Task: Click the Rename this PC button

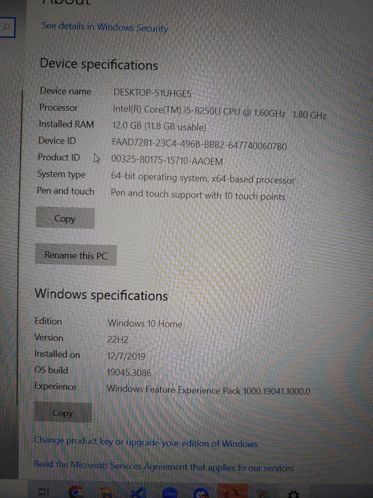Action: pyautogui.click(x=76, y=256)
